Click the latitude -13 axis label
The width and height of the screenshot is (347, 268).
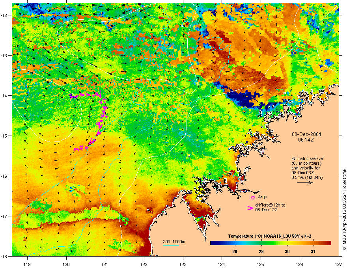click(4, 55)
